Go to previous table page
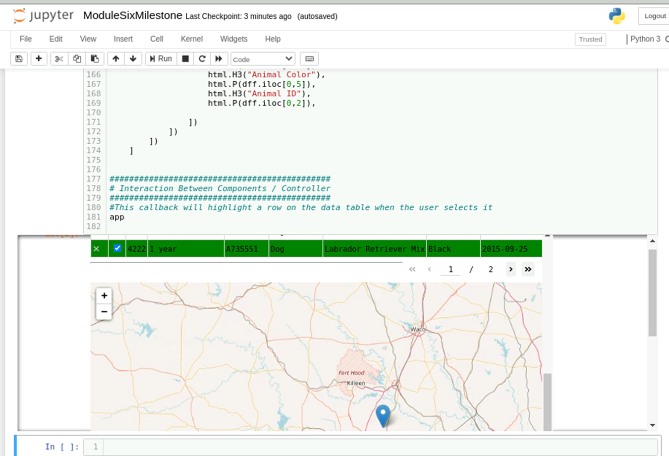This screenshot has height=456, width=669. [x=429, y=269]
